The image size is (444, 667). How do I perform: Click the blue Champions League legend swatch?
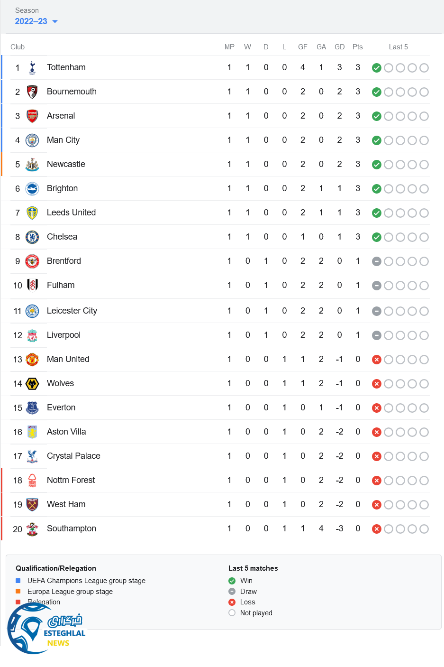tap(18, 581)
